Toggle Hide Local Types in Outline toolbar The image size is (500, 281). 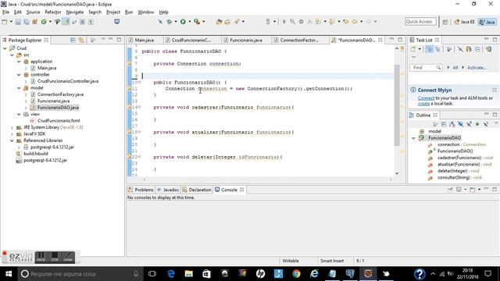[486, 124]
